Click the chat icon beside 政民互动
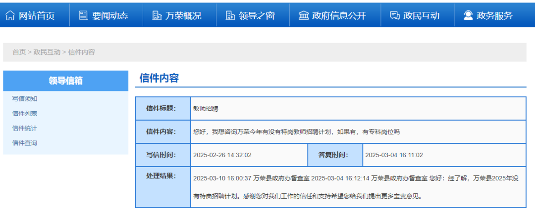Image resolution: width=535 pixels, height=213 pixels. tap(395, 16)
